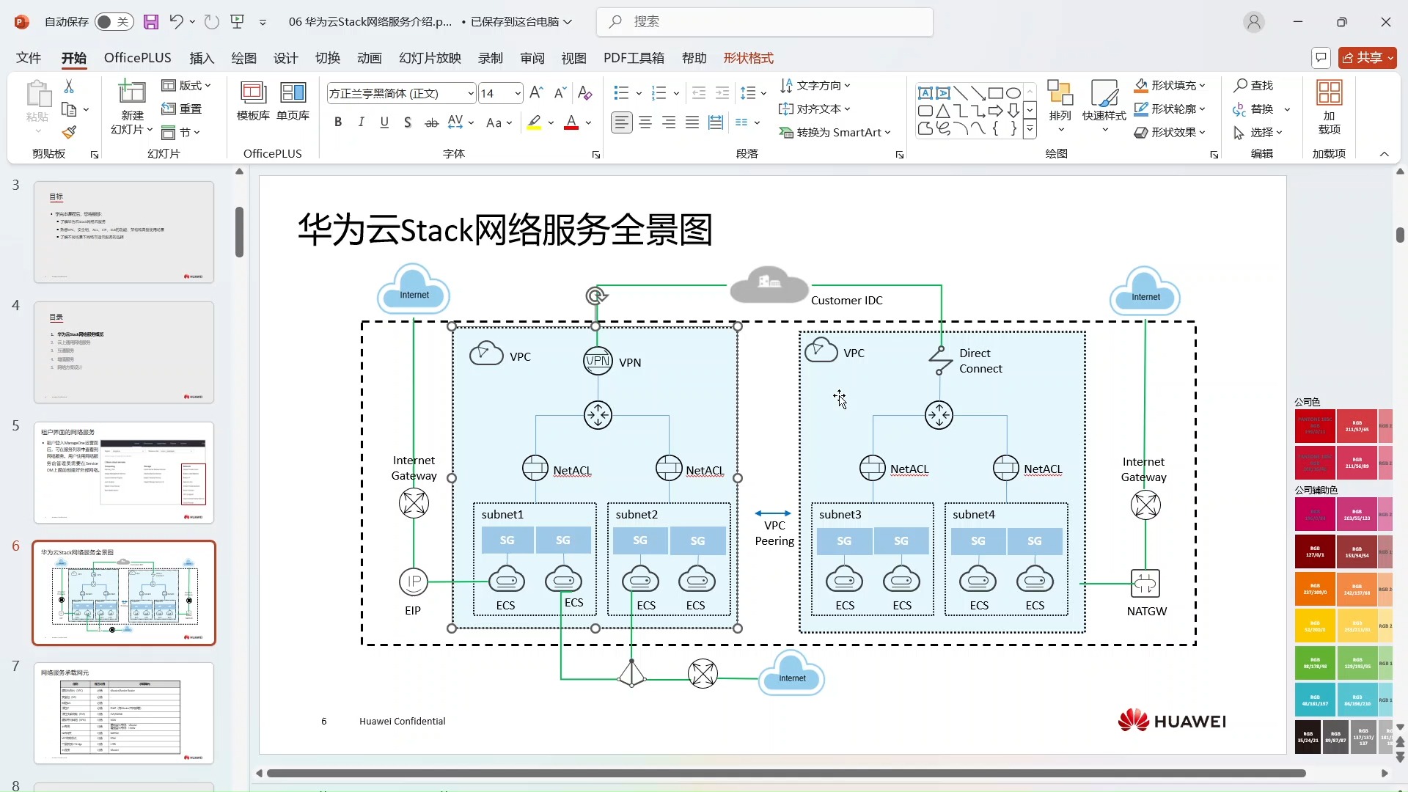Click the yellow text highlight color
This screenshot has width=1408, height=792.
(x=535, y=122)
